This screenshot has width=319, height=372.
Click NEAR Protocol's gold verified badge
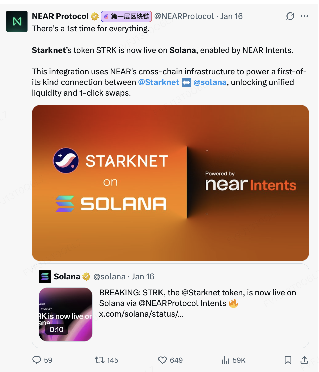(x=95, y=16)
